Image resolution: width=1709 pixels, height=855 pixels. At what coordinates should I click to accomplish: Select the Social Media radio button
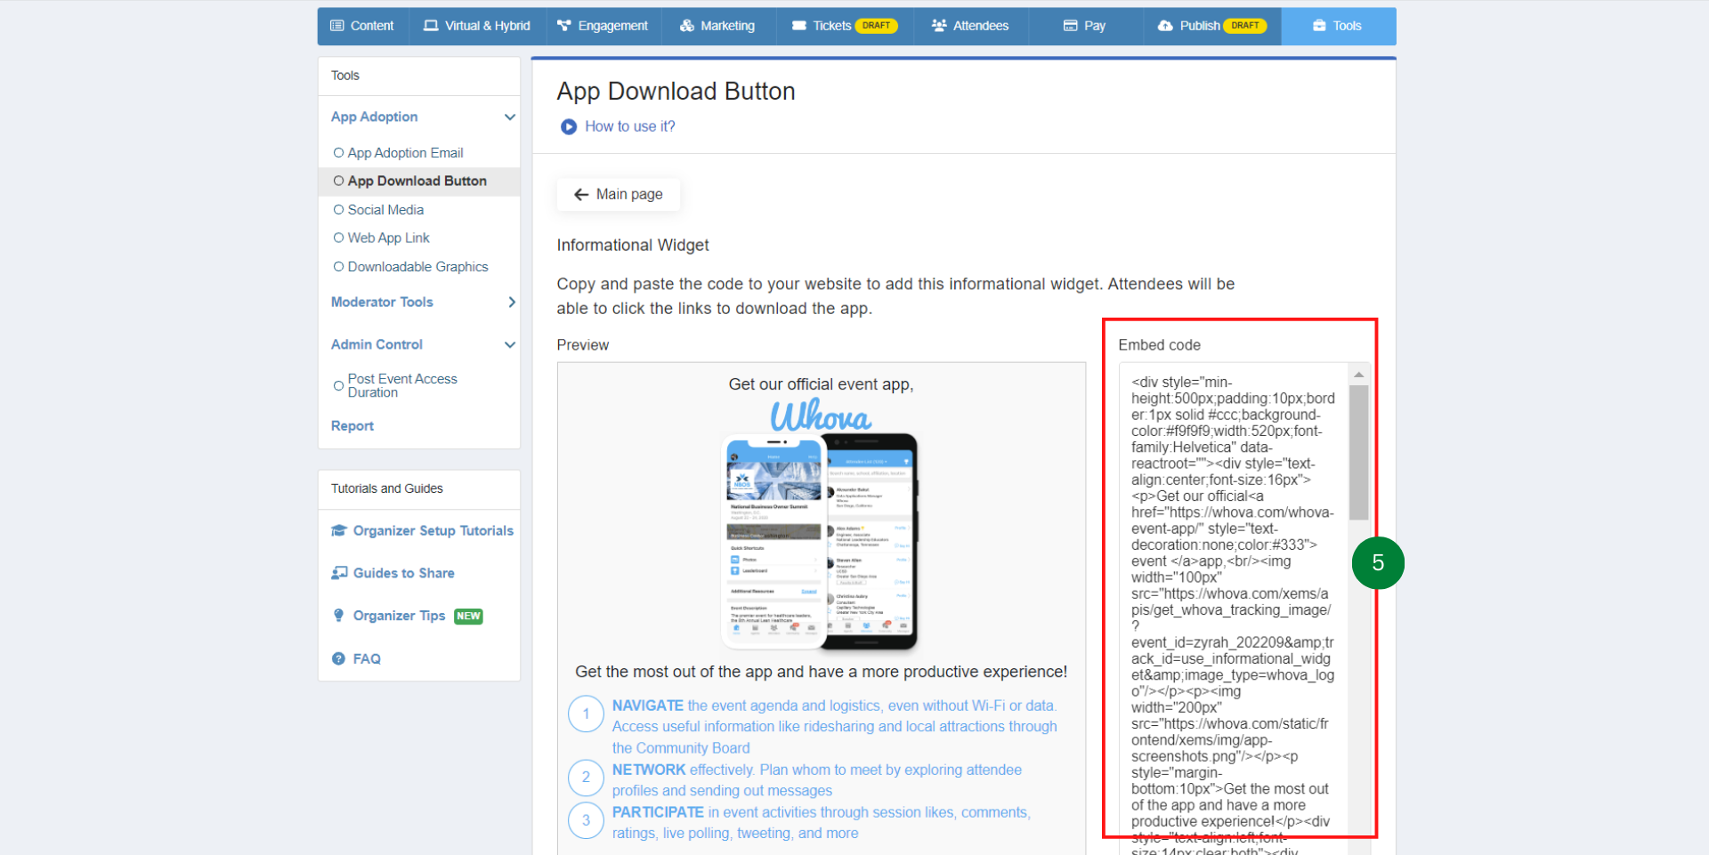(x=339, y=209)
